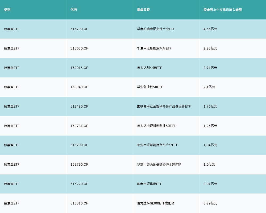Select fund name 国泰中证煤炭ETF
This screenshot has width=266, height=213.
tap(149, 184)
